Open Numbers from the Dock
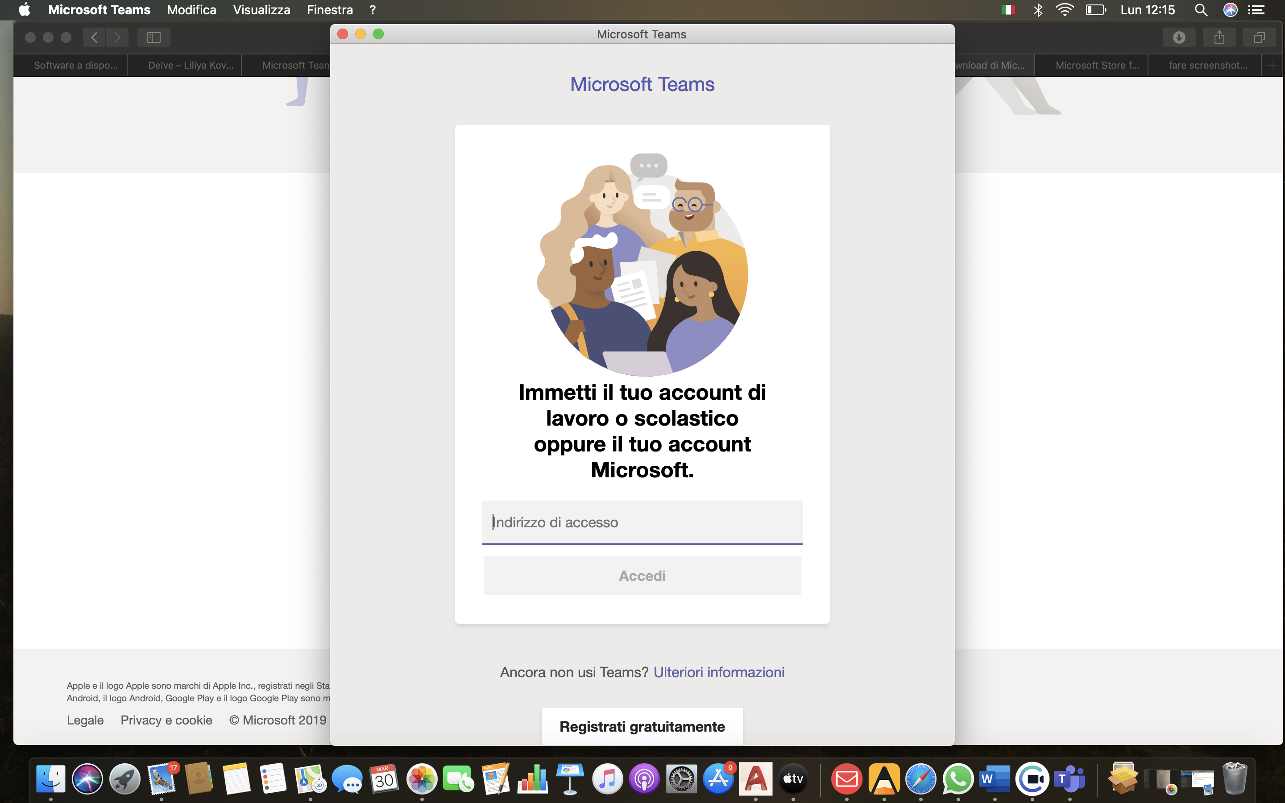 [x=533, y=778]
